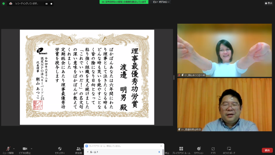
Task: Pause the cloud recording
Action: tap(47, 4)
